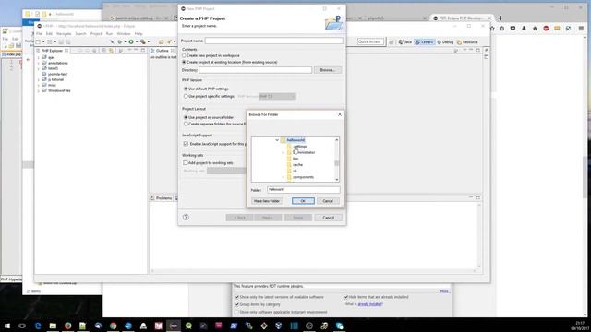Open the PHP version dropdown
The height and width of the screenshot is (332, 591).
point(277,96)
